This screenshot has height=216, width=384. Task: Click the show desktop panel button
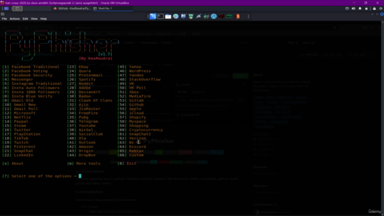(x=17, y=8)
